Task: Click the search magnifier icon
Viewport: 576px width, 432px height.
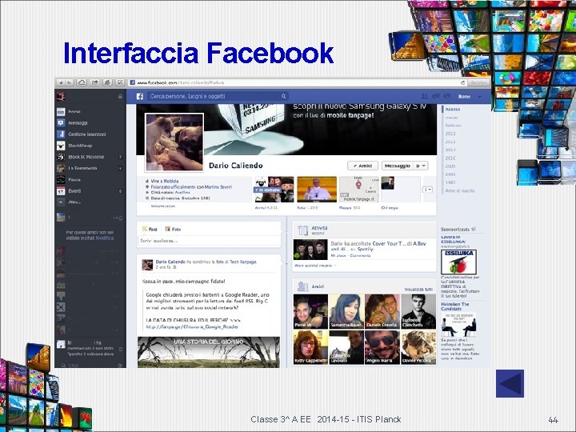Action: (x=283, y=96)
